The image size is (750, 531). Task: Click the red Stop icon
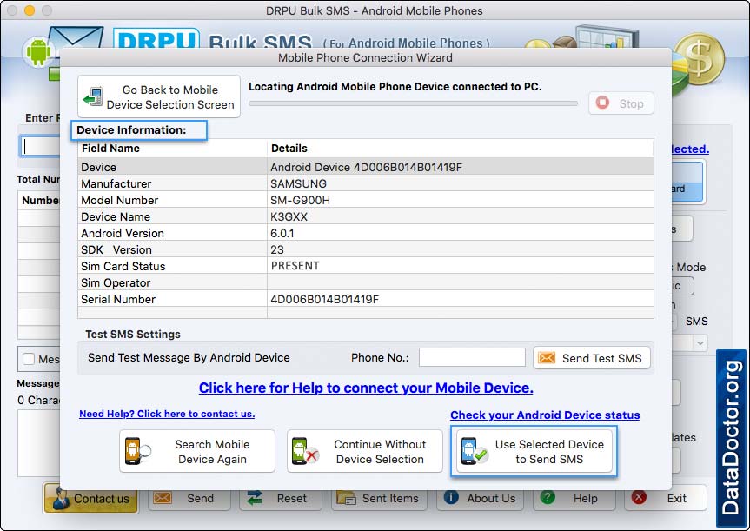(x=602, y=103)
